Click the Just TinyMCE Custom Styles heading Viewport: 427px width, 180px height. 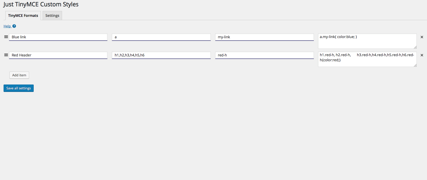pos(41,4)
